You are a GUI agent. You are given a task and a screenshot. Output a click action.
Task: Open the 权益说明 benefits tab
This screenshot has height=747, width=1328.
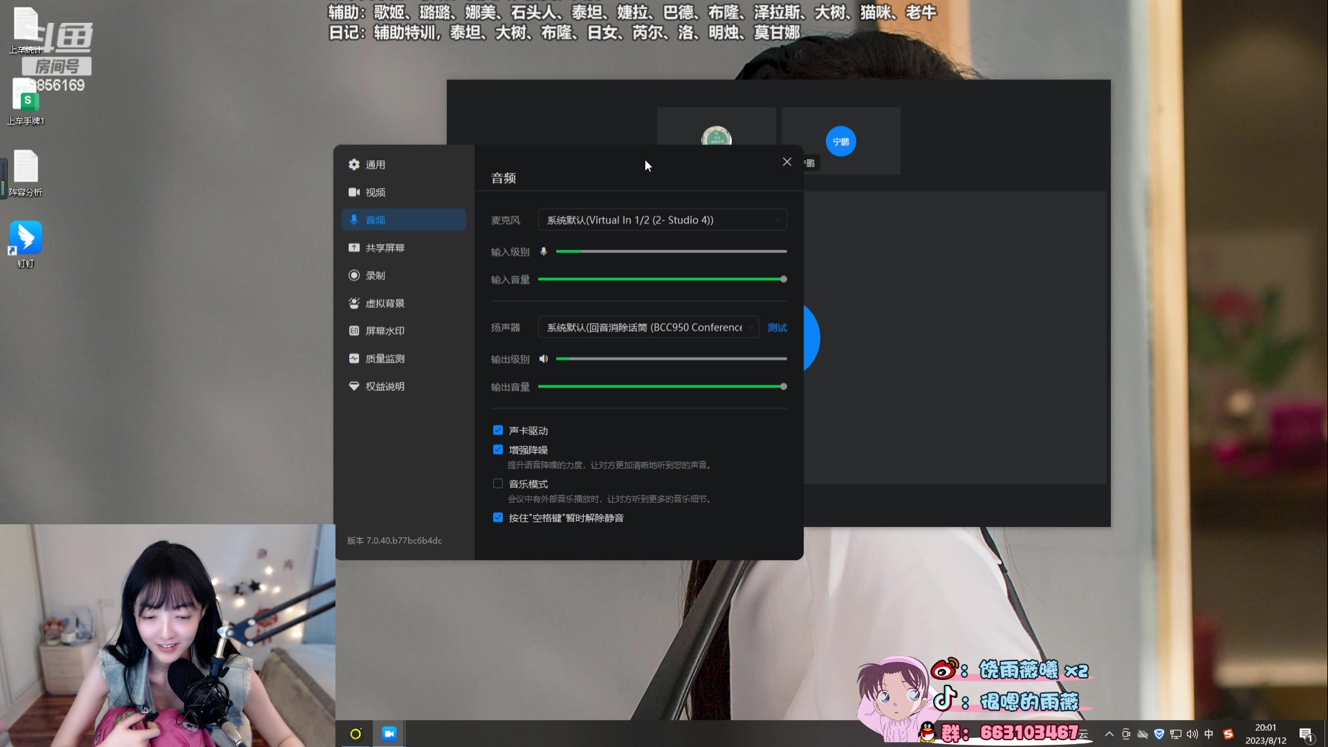point(403,386)
